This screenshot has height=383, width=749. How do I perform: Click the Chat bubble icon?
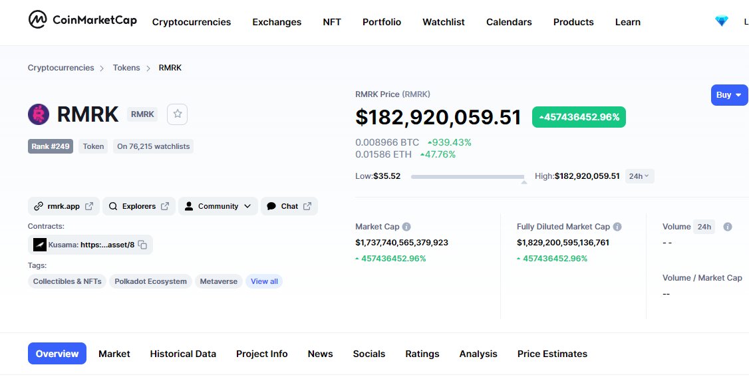click(271, 206)
